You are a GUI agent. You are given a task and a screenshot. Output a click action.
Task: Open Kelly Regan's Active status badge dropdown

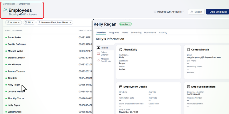tap(125, 24)
